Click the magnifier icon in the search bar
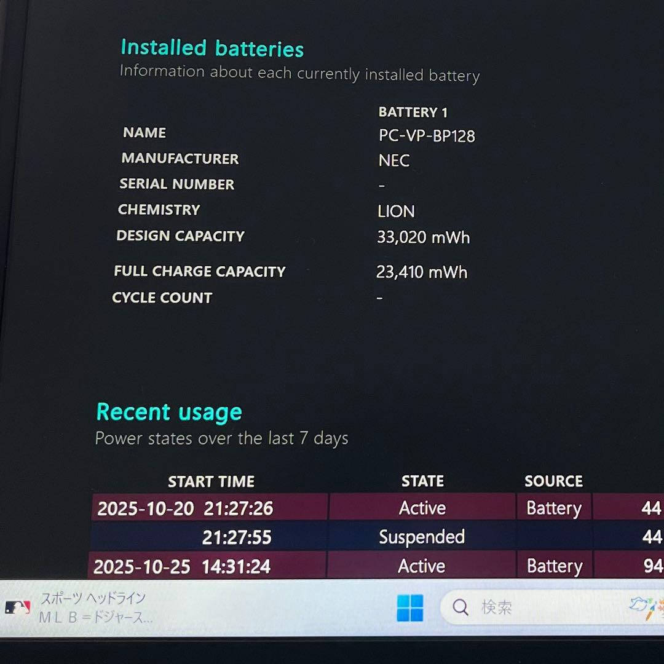The height and width of the screenshot is (664, 664). [460, 607]
